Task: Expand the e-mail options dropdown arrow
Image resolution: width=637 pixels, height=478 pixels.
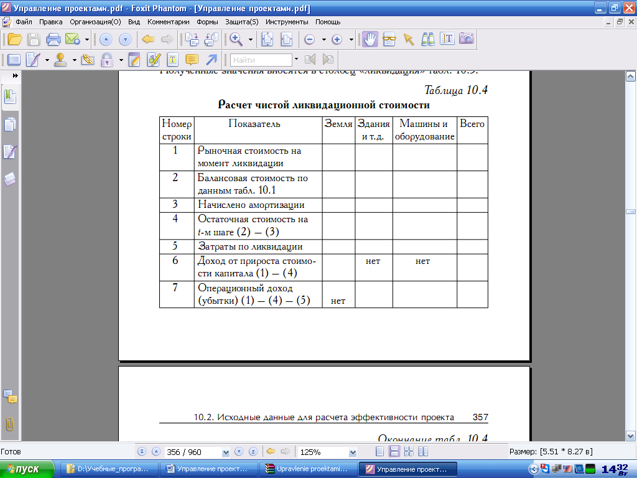Action: pos(87,39)
